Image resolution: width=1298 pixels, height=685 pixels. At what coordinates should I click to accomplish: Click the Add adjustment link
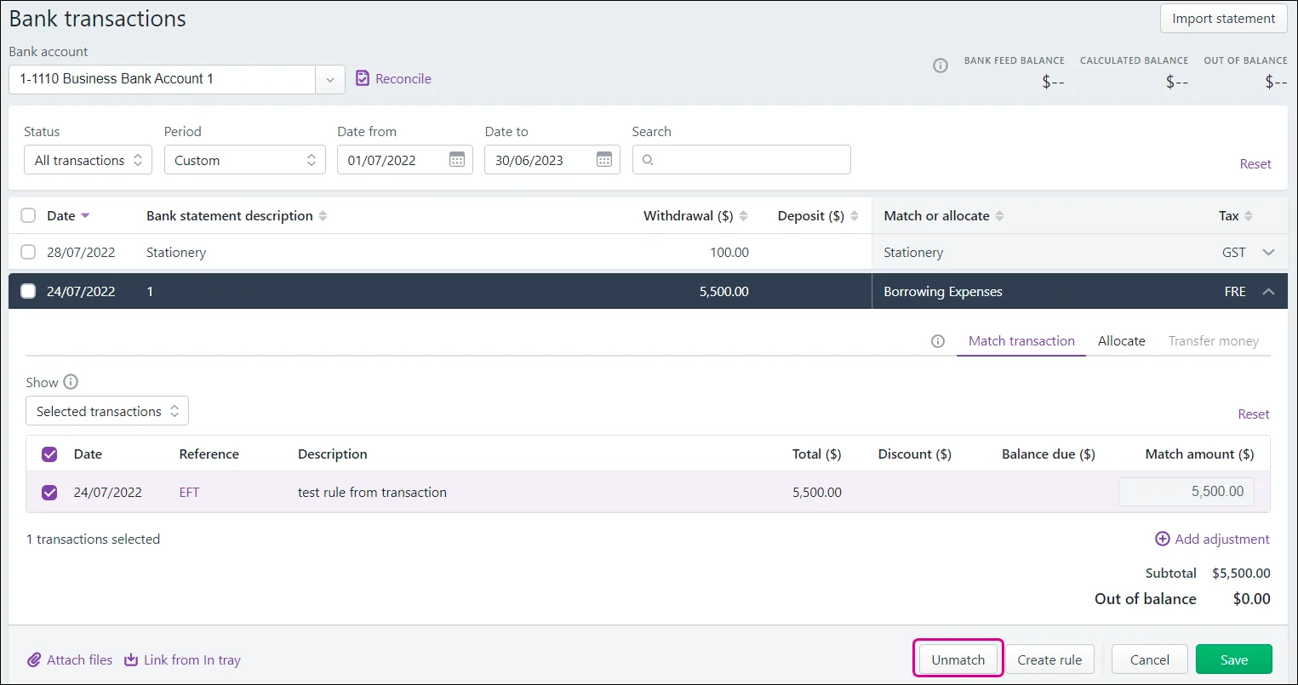coord(1222,539)
